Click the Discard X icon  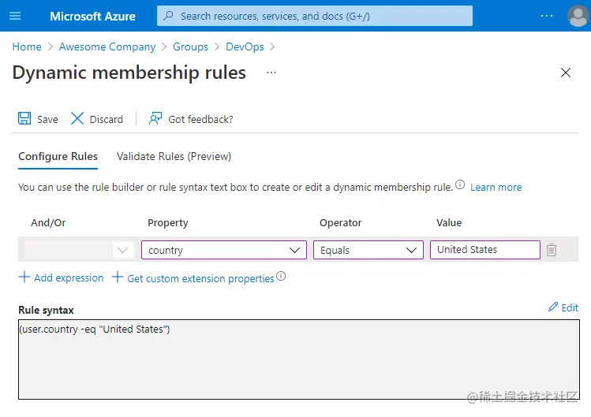tap(77, 119)
